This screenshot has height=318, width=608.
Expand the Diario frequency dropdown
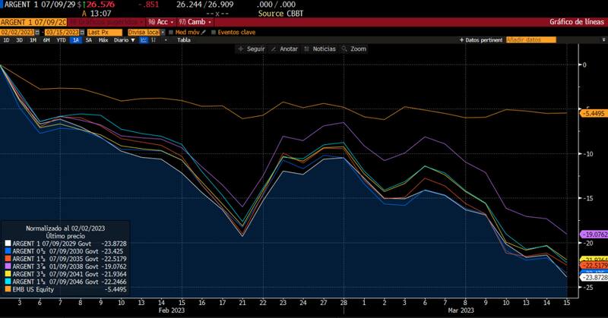click(123, 40)
